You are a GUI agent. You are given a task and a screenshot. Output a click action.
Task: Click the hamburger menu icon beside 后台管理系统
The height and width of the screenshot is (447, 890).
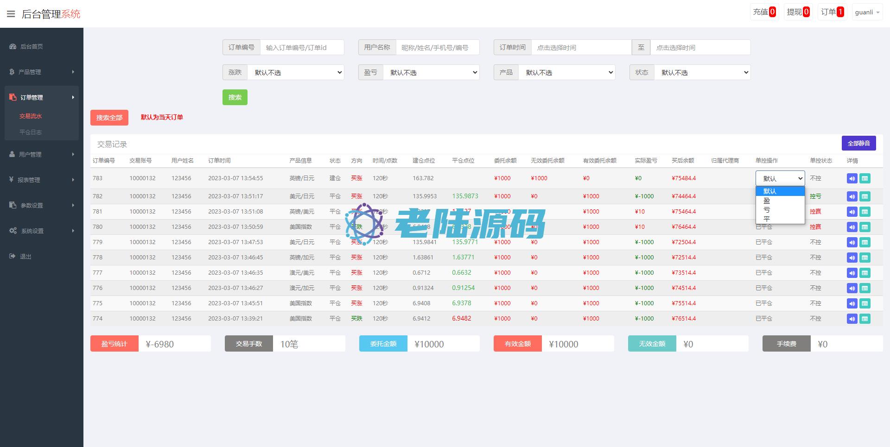coord(11,14)
